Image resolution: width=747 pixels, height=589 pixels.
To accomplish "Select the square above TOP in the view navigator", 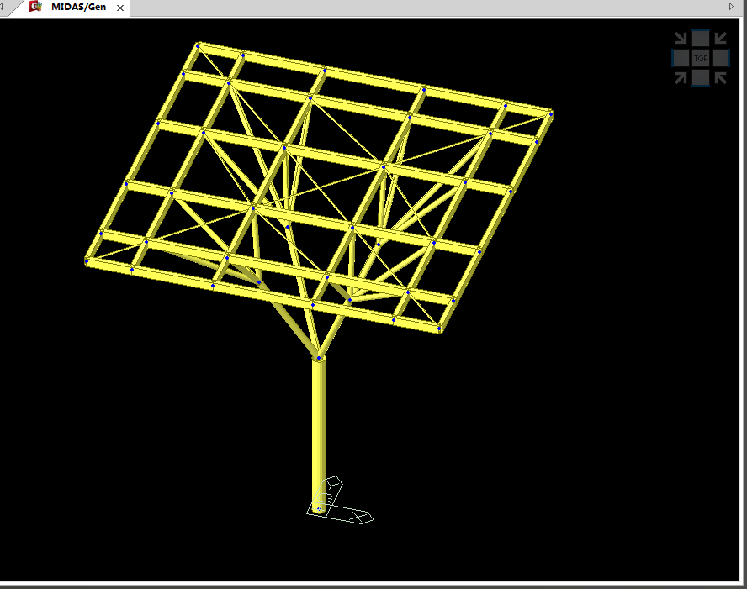I will tap(700, 38).
